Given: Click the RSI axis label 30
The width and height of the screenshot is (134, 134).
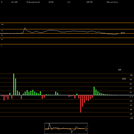Looking at the screenshot, I should 2,39.
